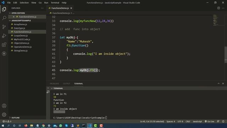
Task: Open StringDemo.js from the explorer
Action: tap(21, 50)
